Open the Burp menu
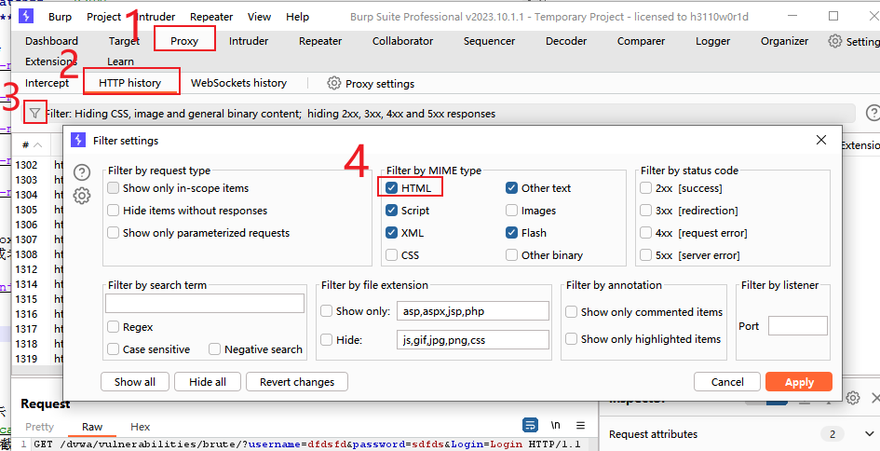 click(60, 17)
